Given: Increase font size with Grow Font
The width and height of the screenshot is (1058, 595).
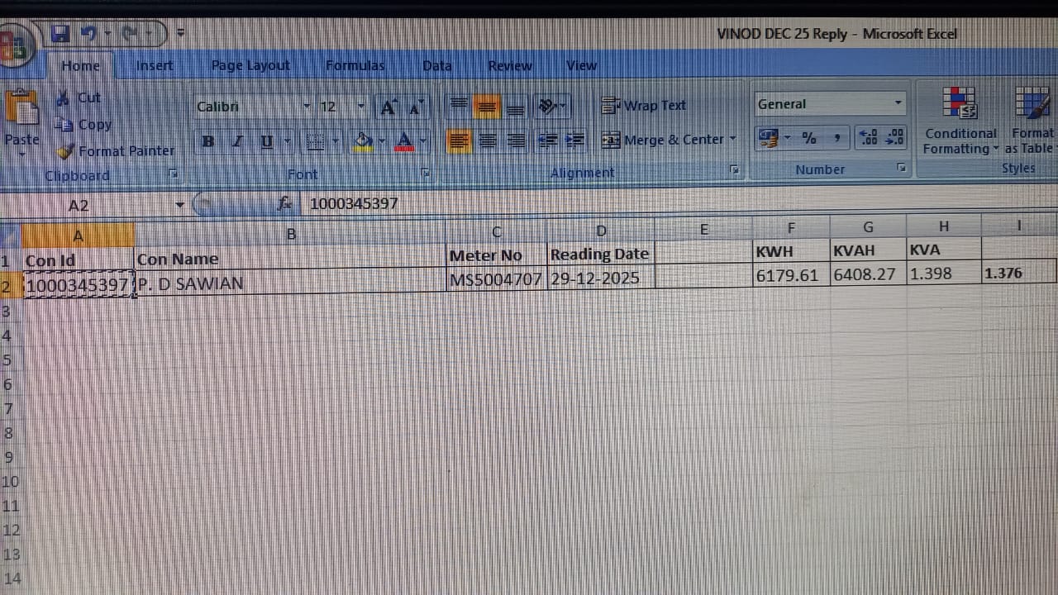Looking at the screenshot, I should tap(388, 107).
